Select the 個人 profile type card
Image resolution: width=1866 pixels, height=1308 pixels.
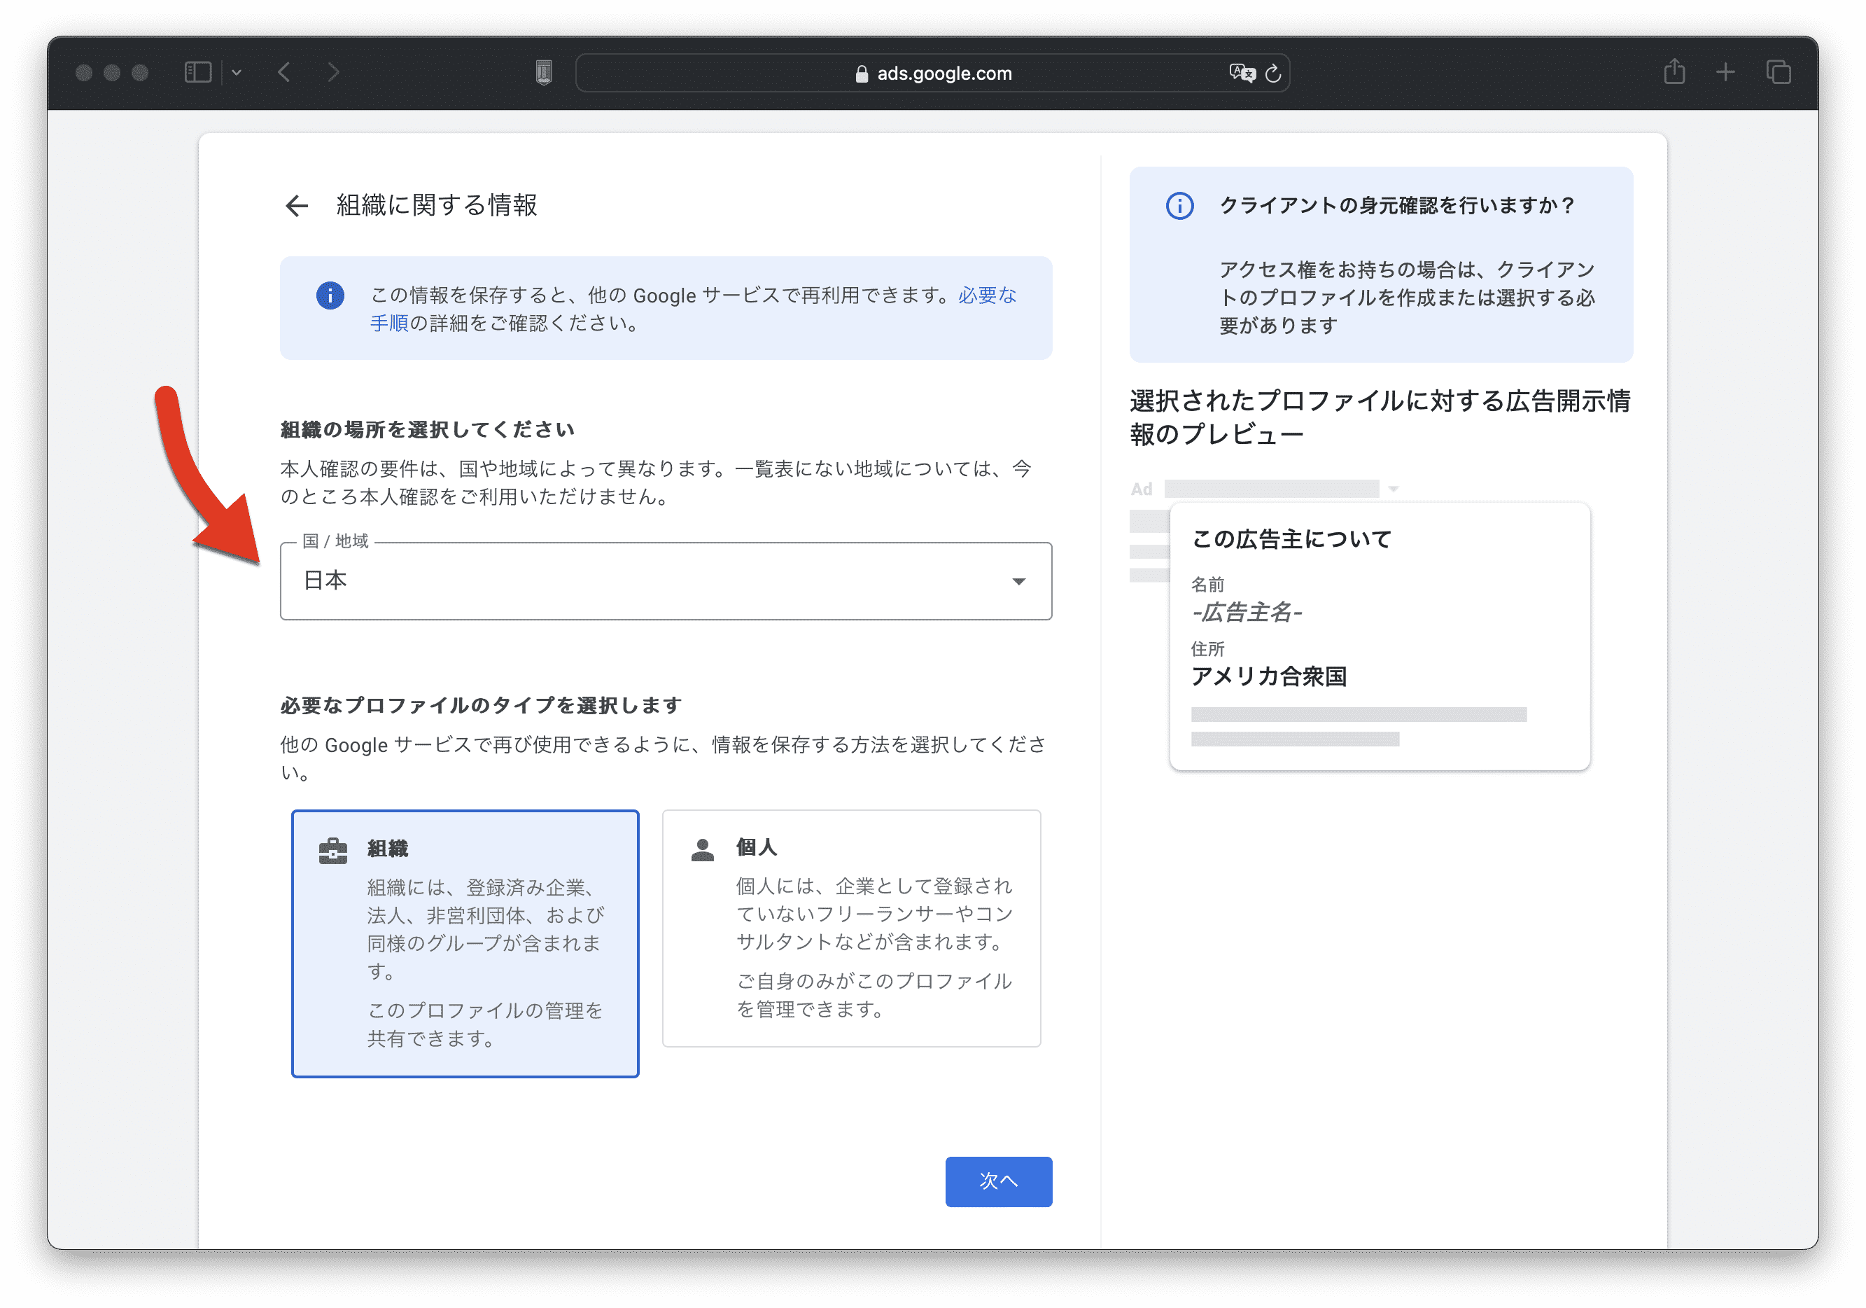point(851,928)
